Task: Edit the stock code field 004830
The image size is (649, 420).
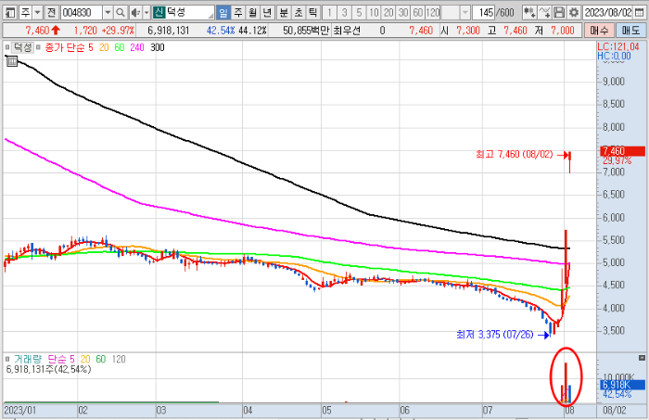Action: click(x=82, y=13)
